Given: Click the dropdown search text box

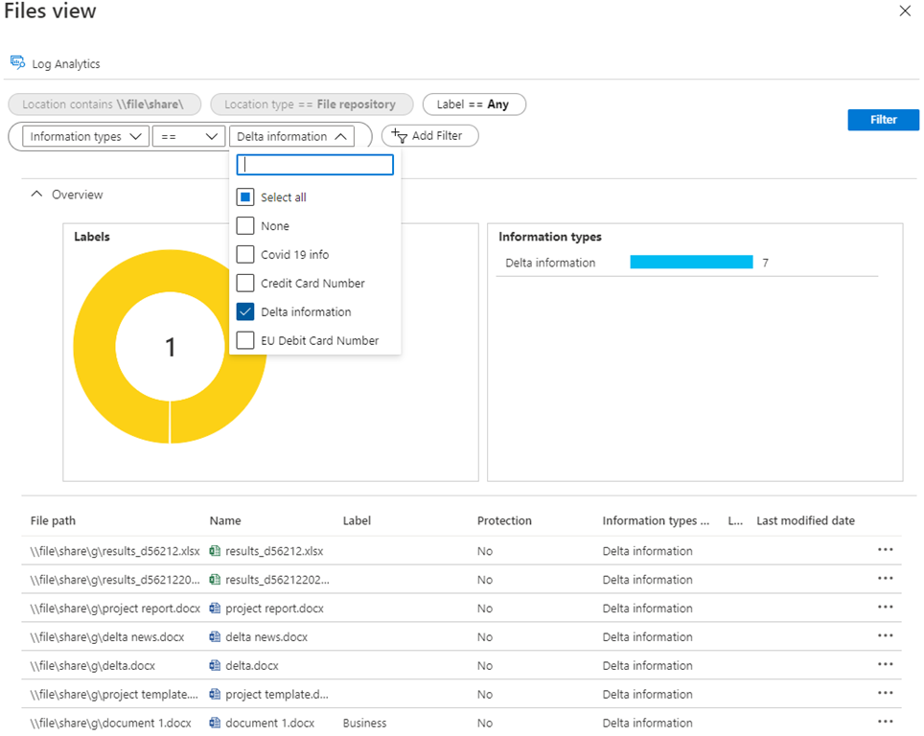Looking at the screenshot, I should [x=315, y=165].
